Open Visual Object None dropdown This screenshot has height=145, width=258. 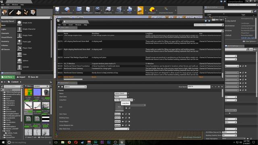117,122
